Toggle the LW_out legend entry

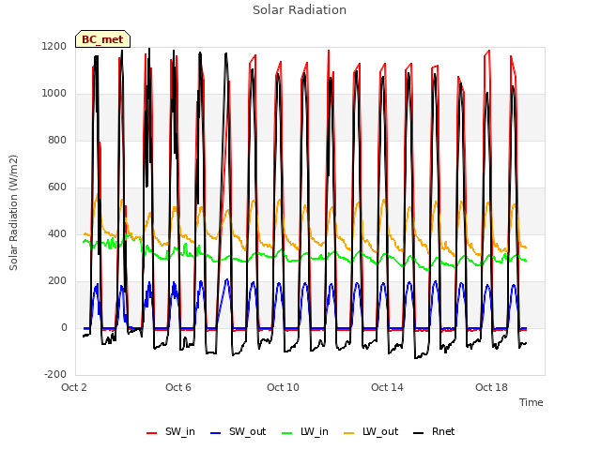[371, 431]
